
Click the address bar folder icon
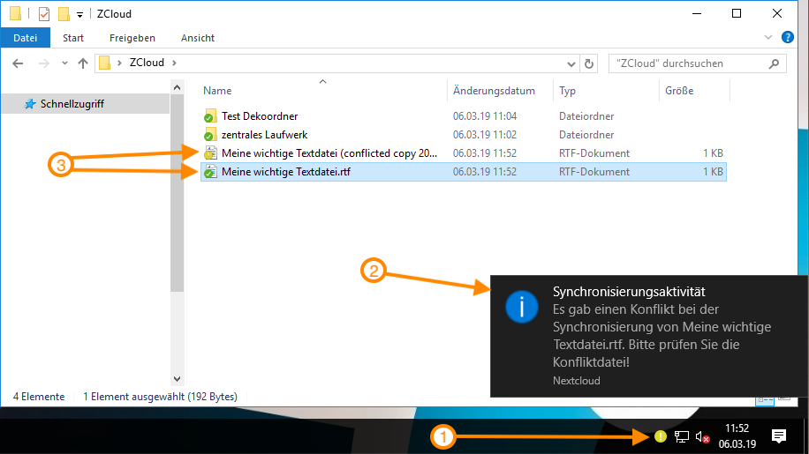pyautogui.click(x=105, y=63)
